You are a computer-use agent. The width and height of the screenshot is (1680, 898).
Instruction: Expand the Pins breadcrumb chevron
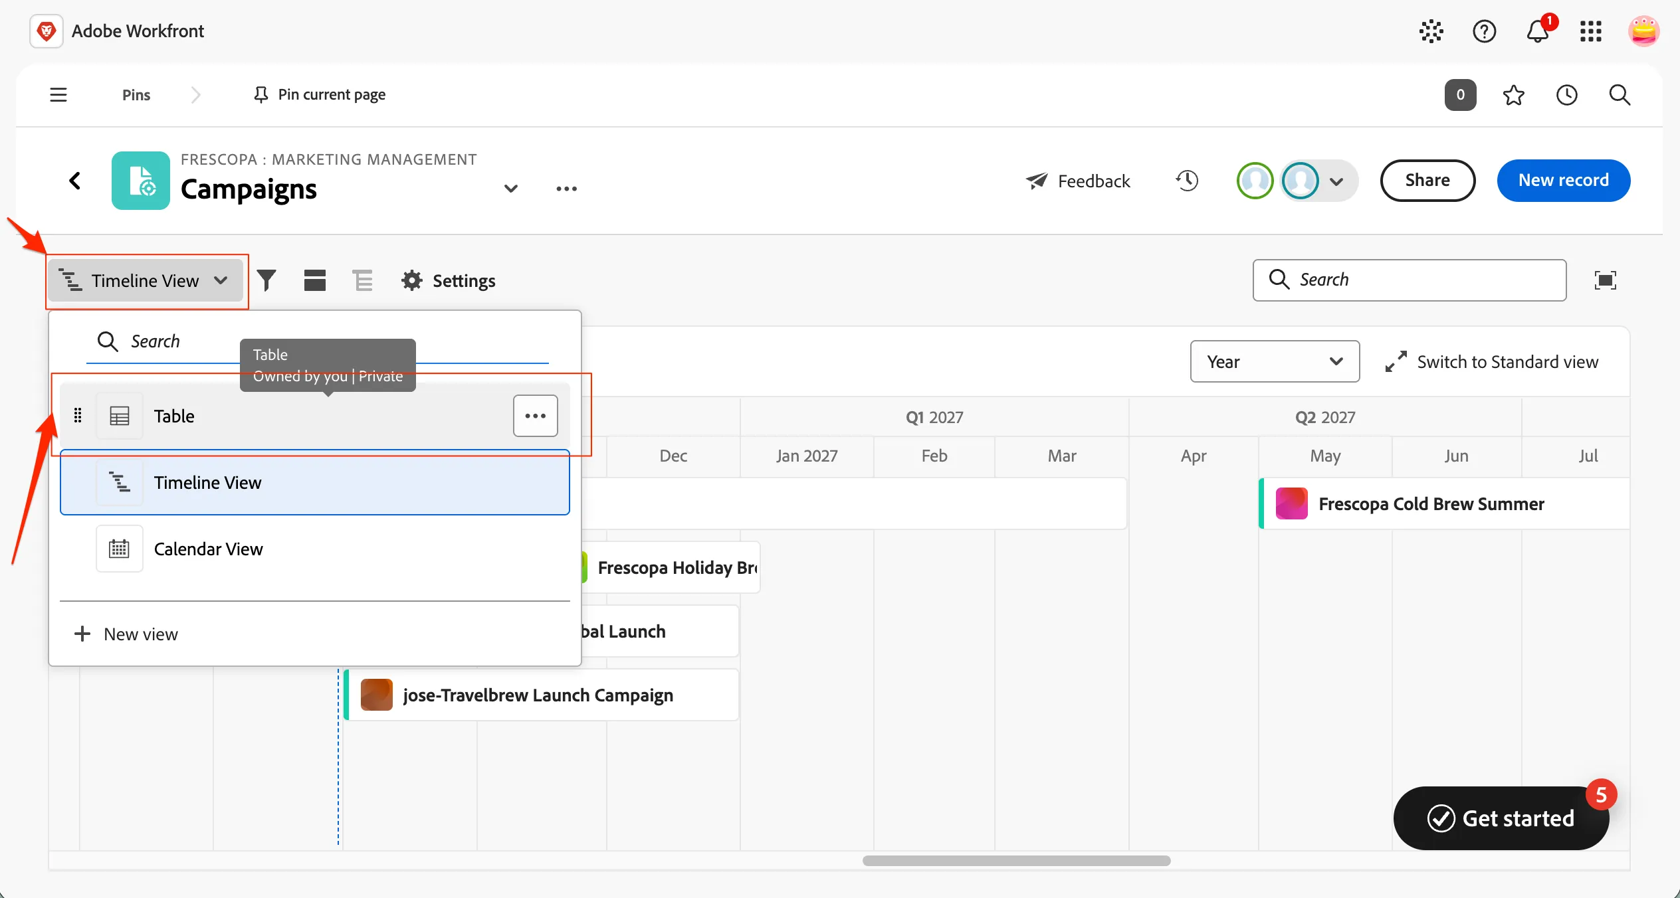[x=195, y=95]
